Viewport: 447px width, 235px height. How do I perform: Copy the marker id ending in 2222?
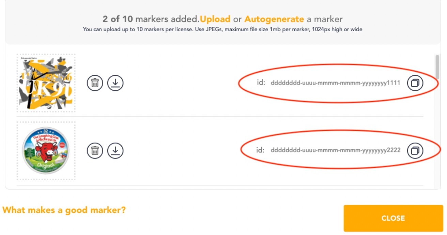[x=415, y=150]
